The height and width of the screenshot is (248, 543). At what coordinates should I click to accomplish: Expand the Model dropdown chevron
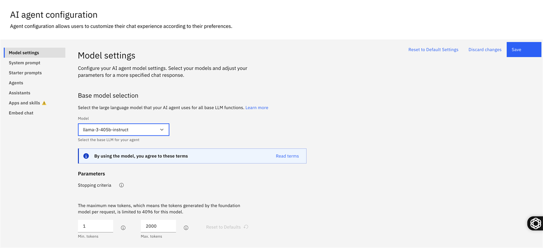pos(162,130)
